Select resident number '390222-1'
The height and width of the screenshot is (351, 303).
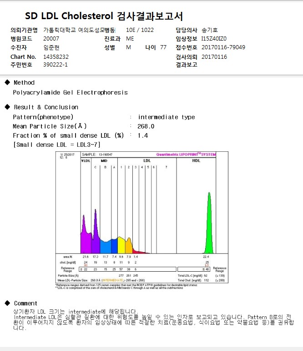(56, 65)
